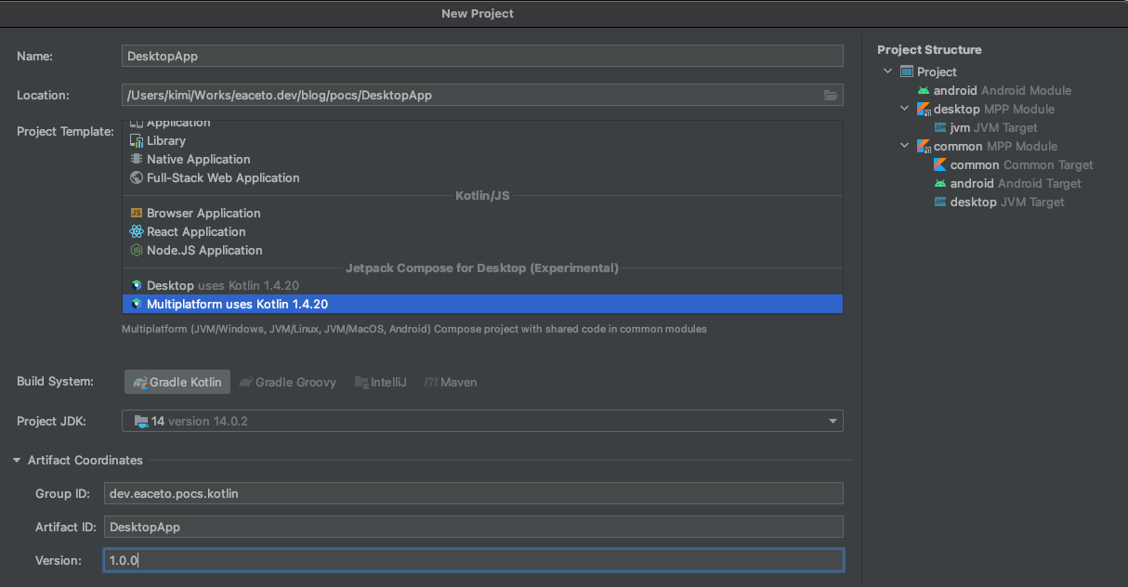This screenshot has width=1128, height=587.
Task: Pick the IntelliJ build system option
Action: 381,383
